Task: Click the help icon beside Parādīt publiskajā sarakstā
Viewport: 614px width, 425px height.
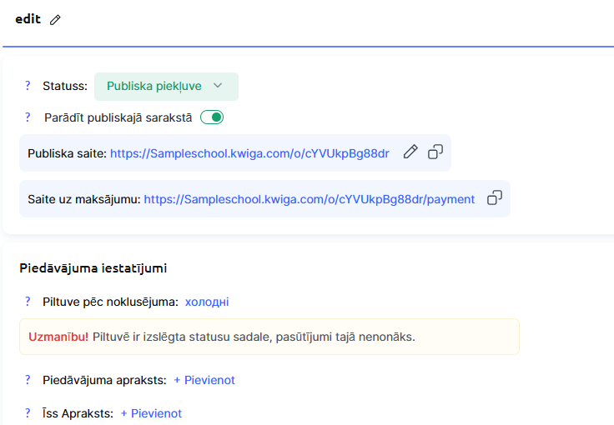Action: pos(28,117)
